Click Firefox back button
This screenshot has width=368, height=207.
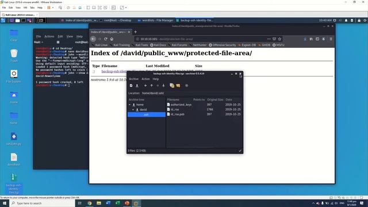93,39
